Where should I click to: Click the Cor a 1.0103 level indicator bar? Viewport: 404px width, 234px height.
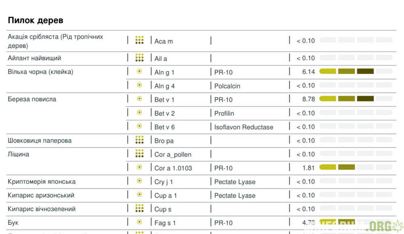[356, 167]
